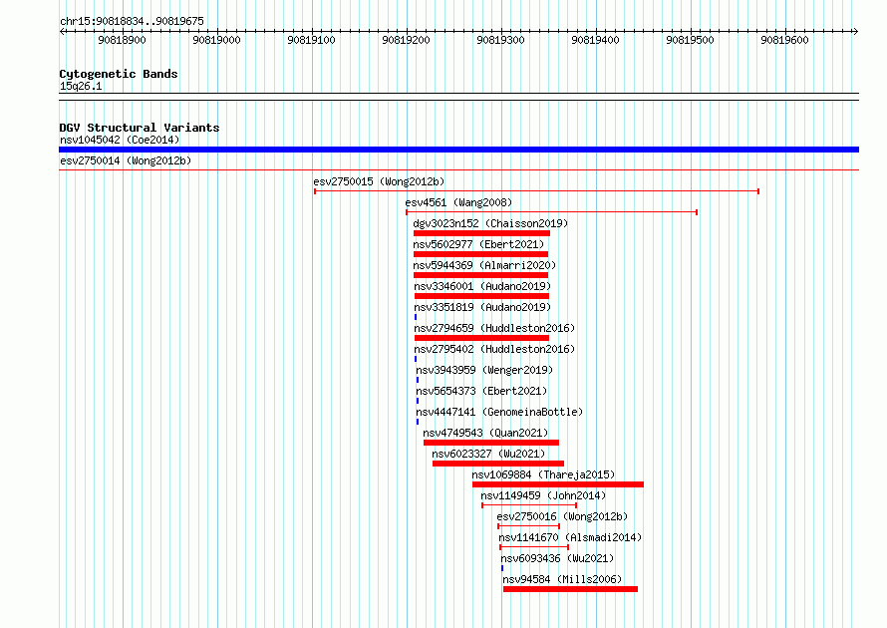Viewport: 887px width, 628px height.
Task: Click the 90819200 ruler position
Action: pyautogui.click(x=407, y=40)
